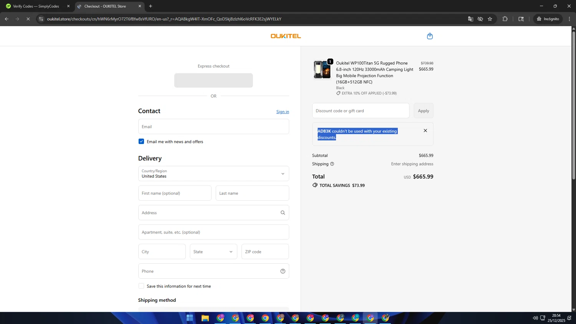
Task: Focus the Phone input field
Action: pos(214,271)
